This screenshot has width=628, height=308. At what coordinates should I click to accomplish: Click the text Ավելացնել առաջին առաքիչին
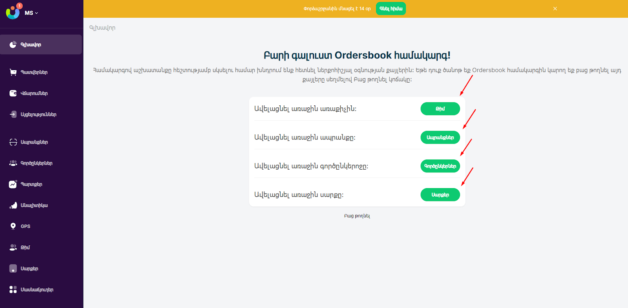(305, 109)
